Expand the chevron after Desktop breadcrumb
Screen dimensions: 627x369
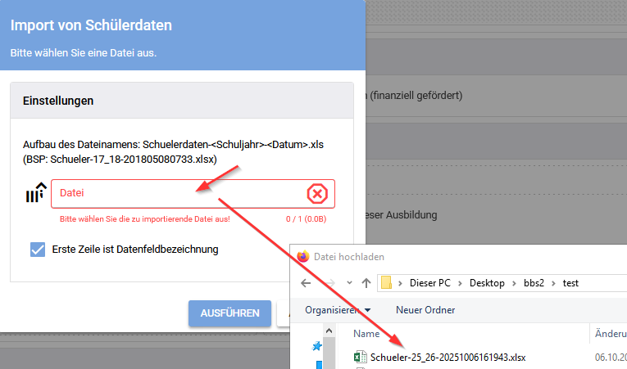pyautogui.click(x=514, y=283)
